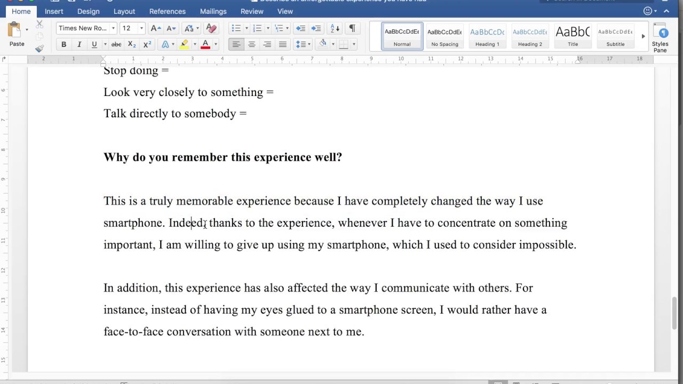The width and height of the screenshot is (683, 384).
Task: Click the Sort A-Z icon
Action: point(335,28)
